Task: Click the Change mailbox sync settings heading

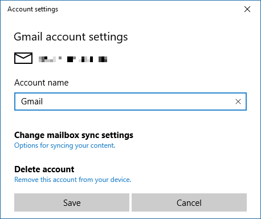Action: click(x=74, y=135)
